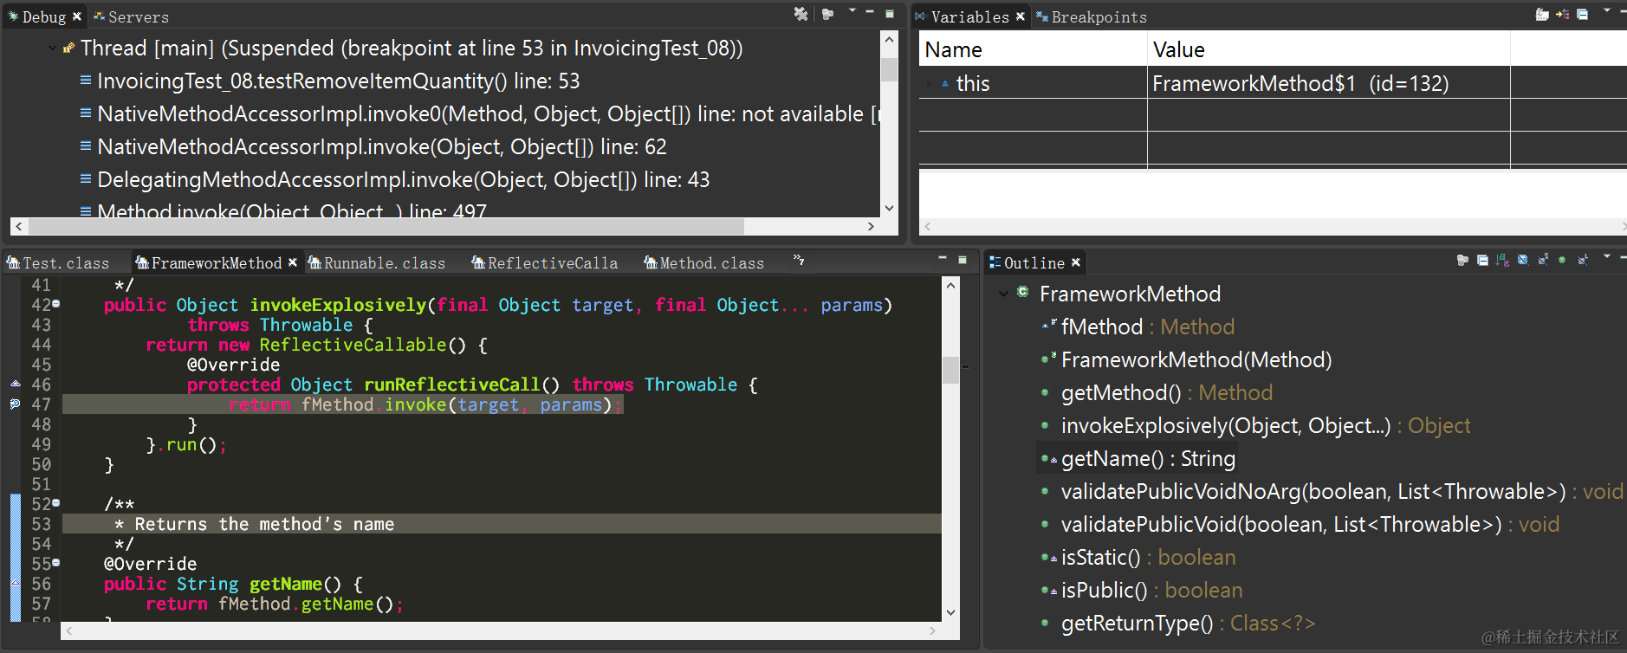Open the Variables view menu dropdown arrow
The height and width of the screenshot is (653, 1627).
(1607, 11)
